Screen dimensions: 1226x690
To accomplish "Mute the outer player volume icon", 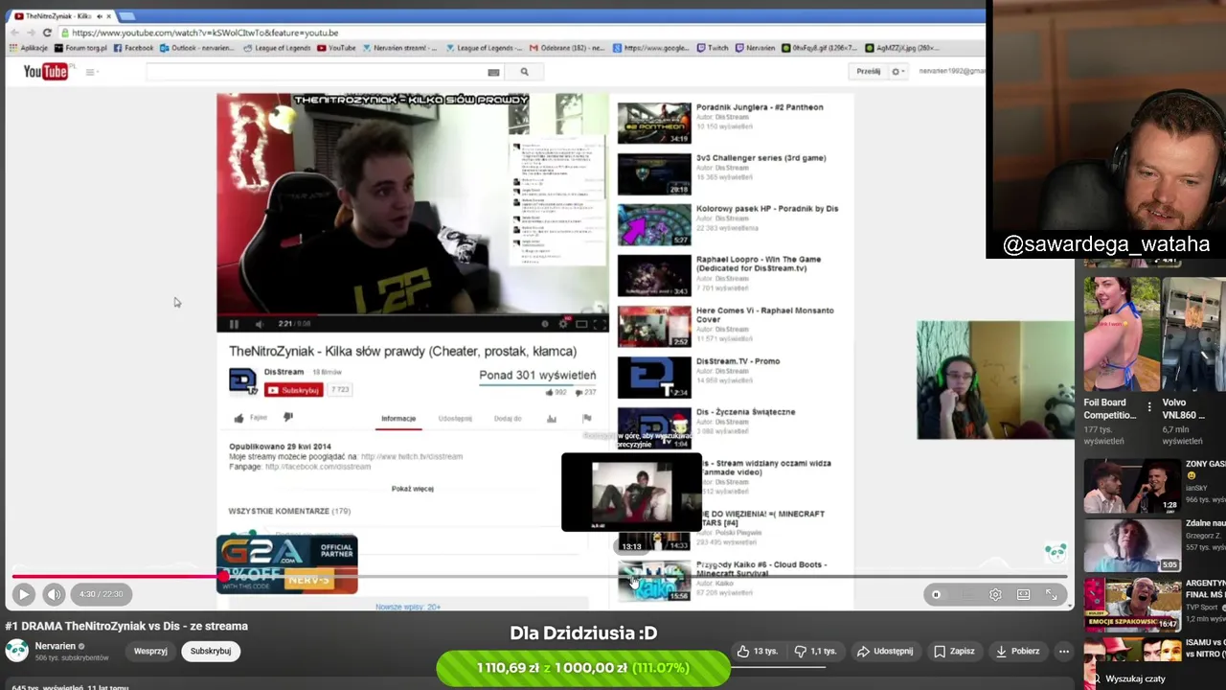I will [55, 594].
